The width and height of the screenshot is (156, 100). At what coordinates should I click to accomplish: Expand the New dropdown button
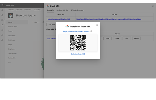coord(36,22)
